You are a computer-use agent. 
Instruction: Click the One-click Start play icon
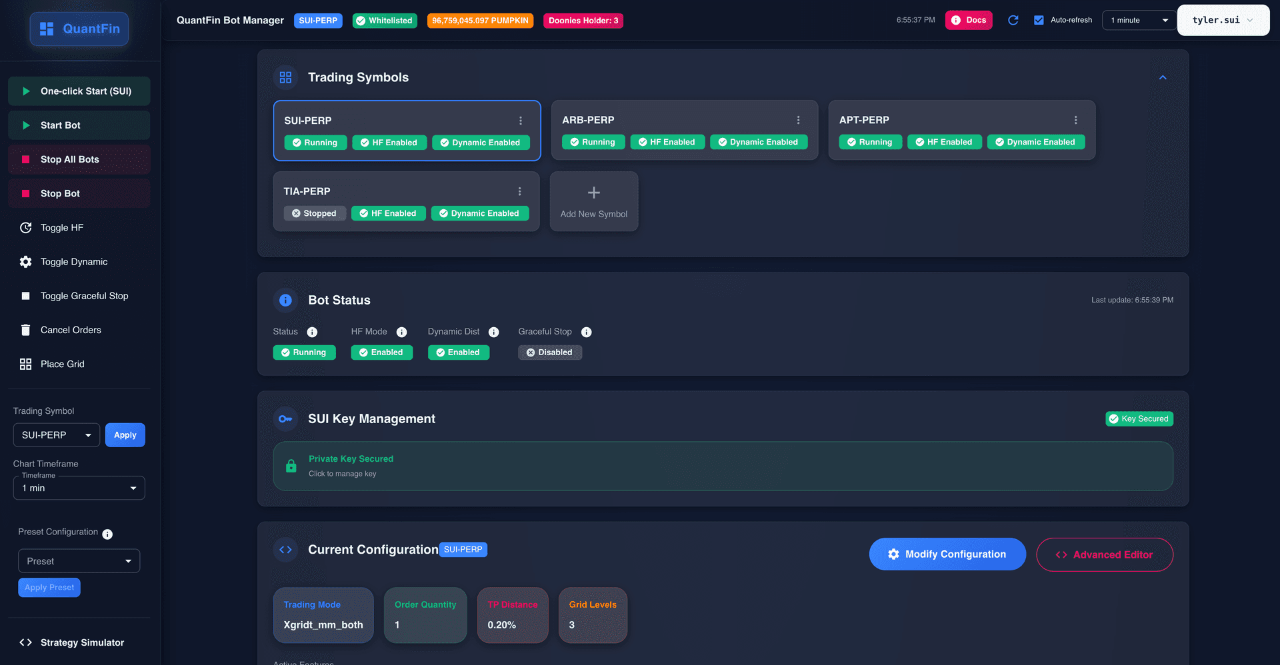click(26, 91)
